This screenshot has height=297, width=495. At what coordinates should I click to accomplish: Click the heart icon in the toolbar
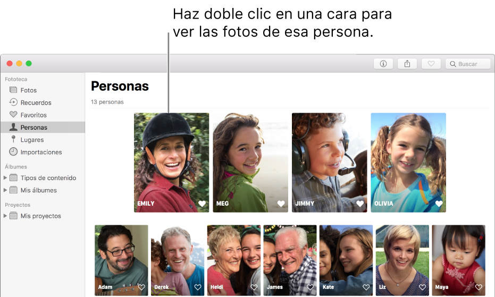pyautogui.click(x=431, y=64)
